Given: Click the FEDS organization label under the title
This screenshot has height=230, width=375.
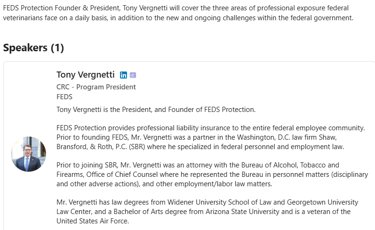Looking at the screenshot, I should (64, 97).
